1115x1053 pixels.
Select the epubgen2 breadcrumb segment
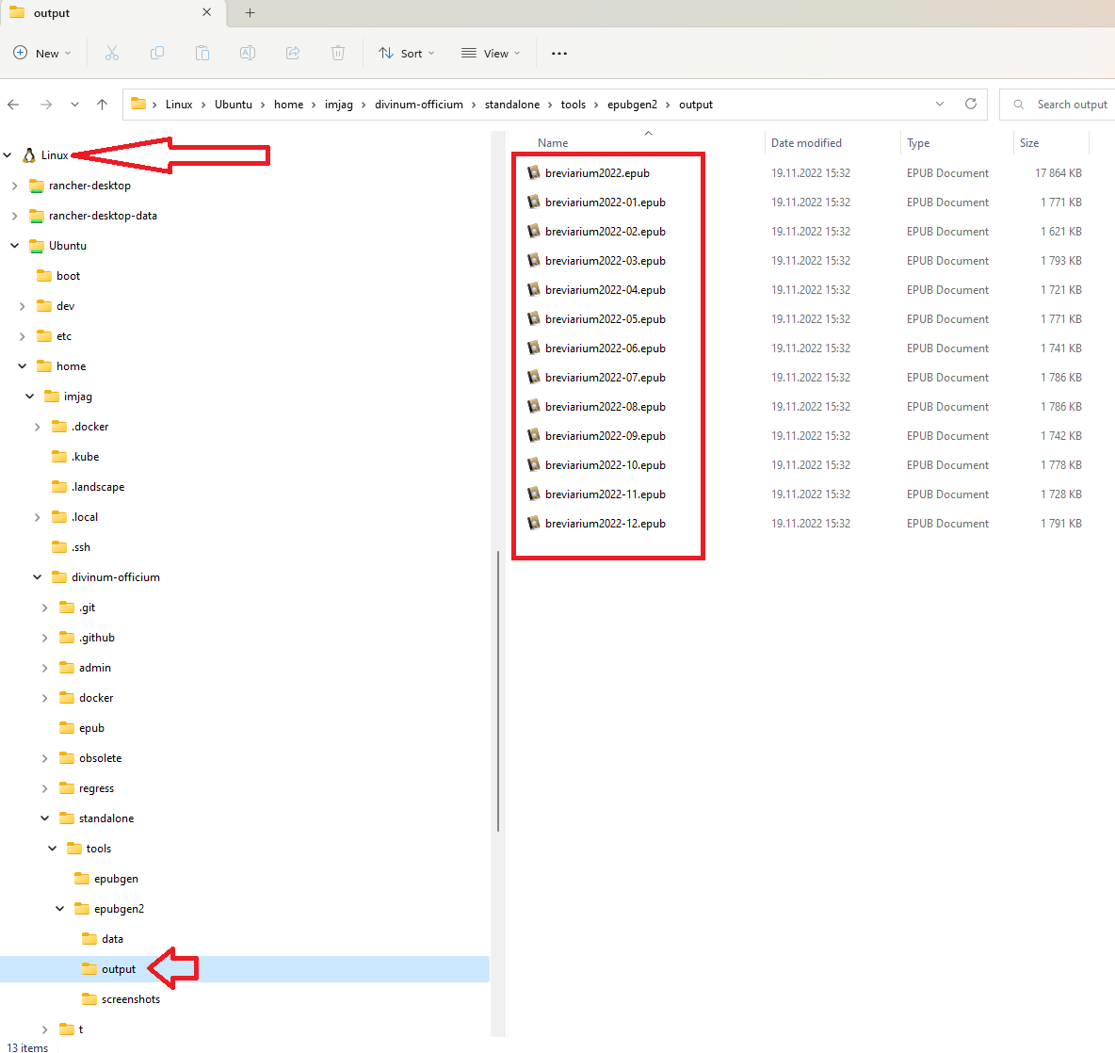pyautogui.click(x=632, y=105)
